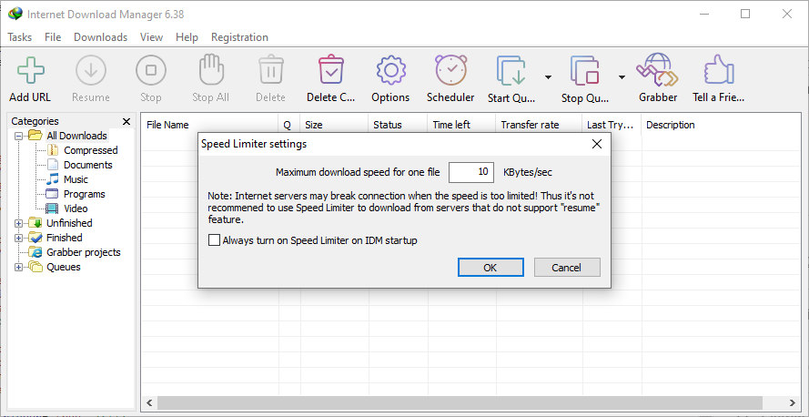The width and height of the screenshot is (809, 417).
Task: Click the Delete trash icon
Action: 271,70
